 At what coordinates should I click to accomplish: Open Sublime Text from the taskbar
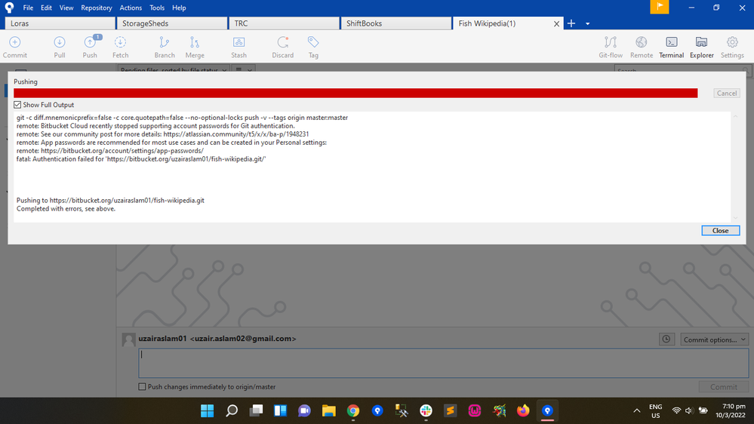pyautogui.click(x=450, y=410)
